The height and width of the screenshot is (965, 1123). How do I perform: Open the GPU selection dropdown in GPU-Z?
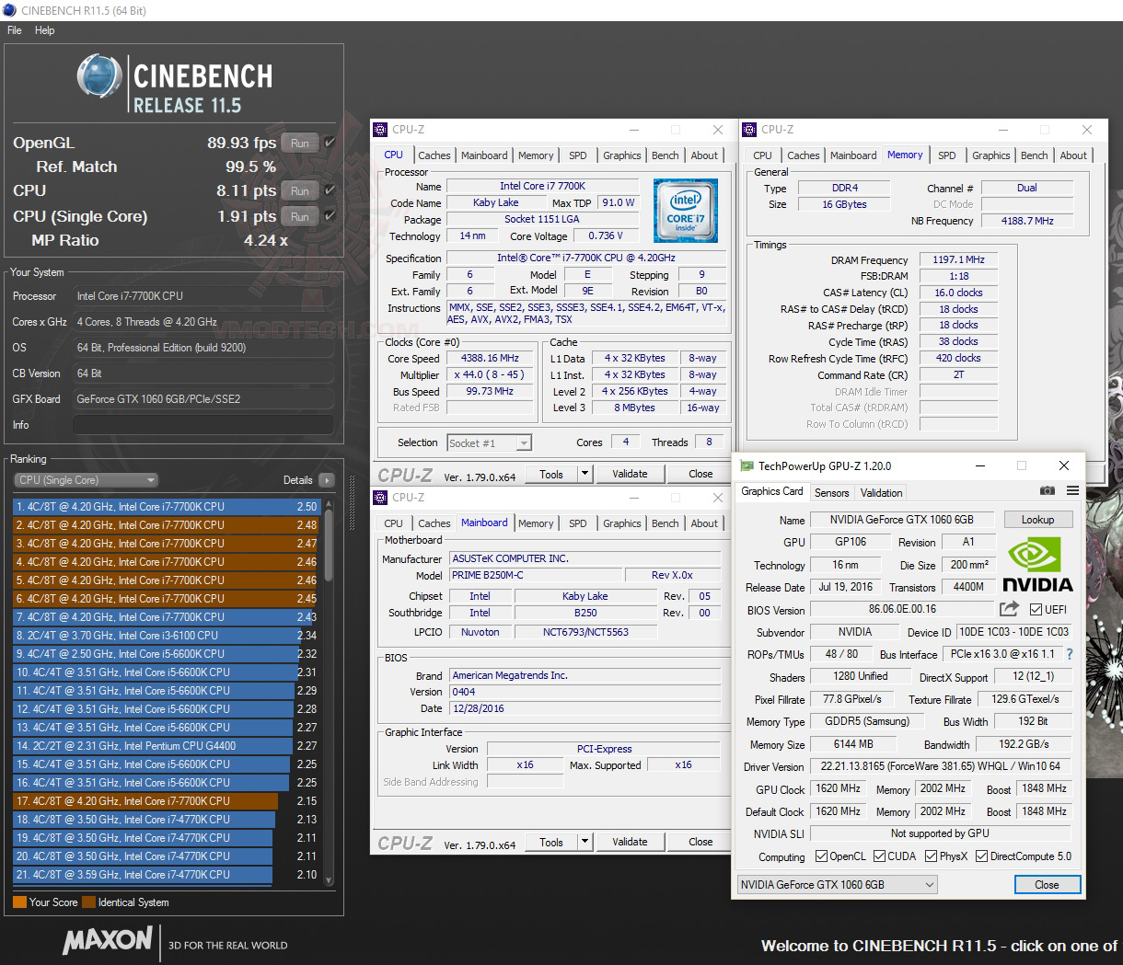click(838, 885)
